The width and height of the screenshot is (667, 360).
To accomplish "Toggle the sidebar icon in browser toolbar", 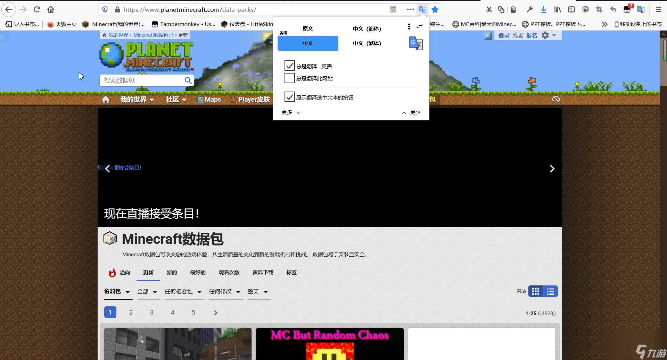I will 571,9.
